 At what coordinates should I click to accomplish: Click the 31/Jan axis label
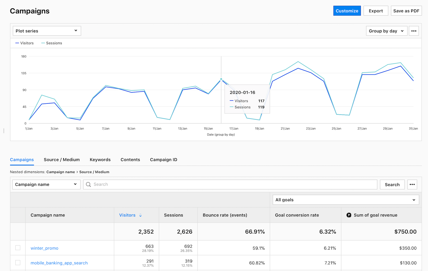413,129
